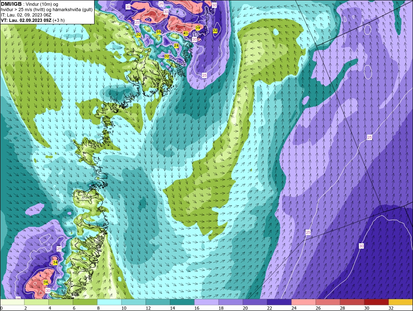Click the 'VT: Lau. 02.09.2023 09Z (+3 h)' line
Viewport: 413px width, 311px height.
(x=33, y=20)
